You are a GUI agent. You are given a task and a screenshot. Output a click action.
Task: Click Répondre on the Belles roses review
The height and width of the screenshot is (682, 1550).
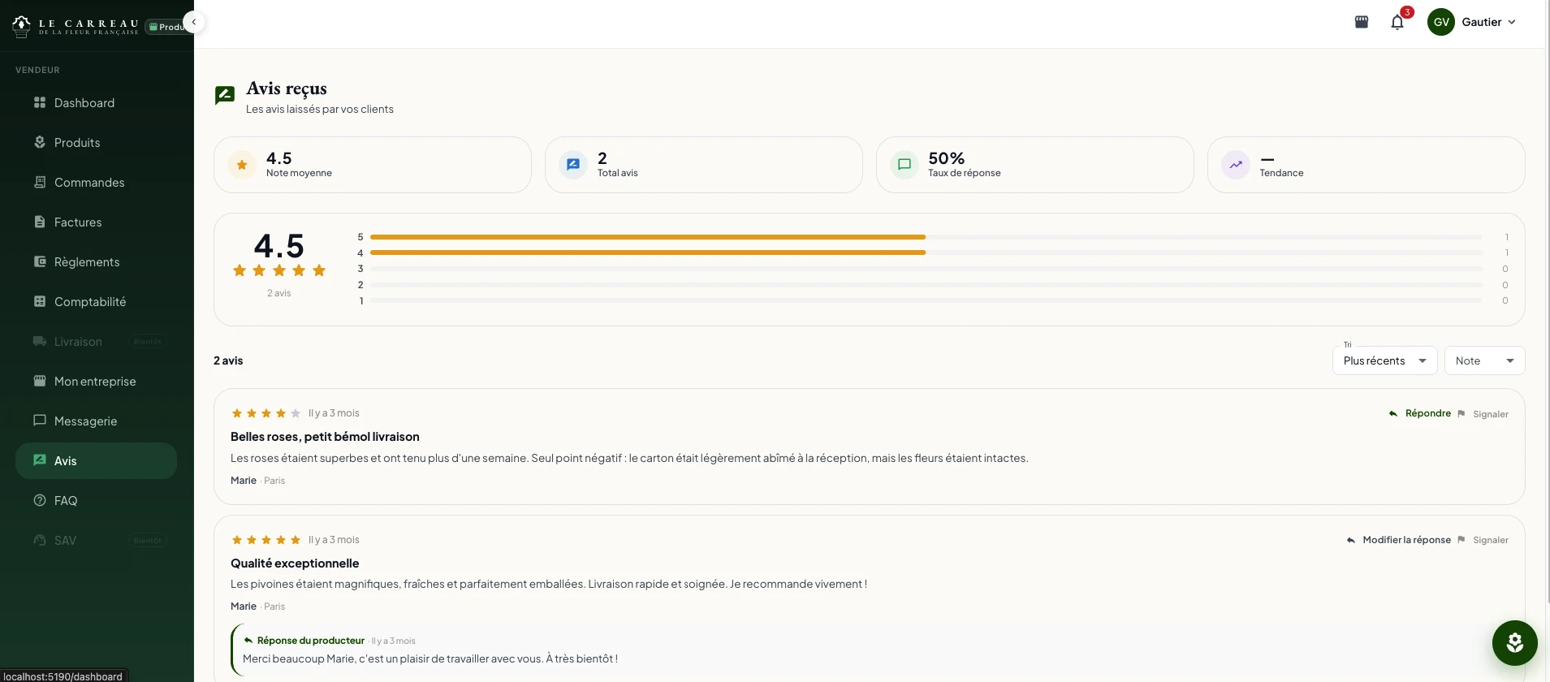1419,413
